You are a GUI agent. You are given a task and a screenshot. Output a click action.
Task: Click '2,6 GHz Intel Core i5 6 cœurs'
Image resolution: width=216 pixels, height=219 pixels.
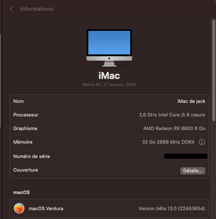coord(172,115)
